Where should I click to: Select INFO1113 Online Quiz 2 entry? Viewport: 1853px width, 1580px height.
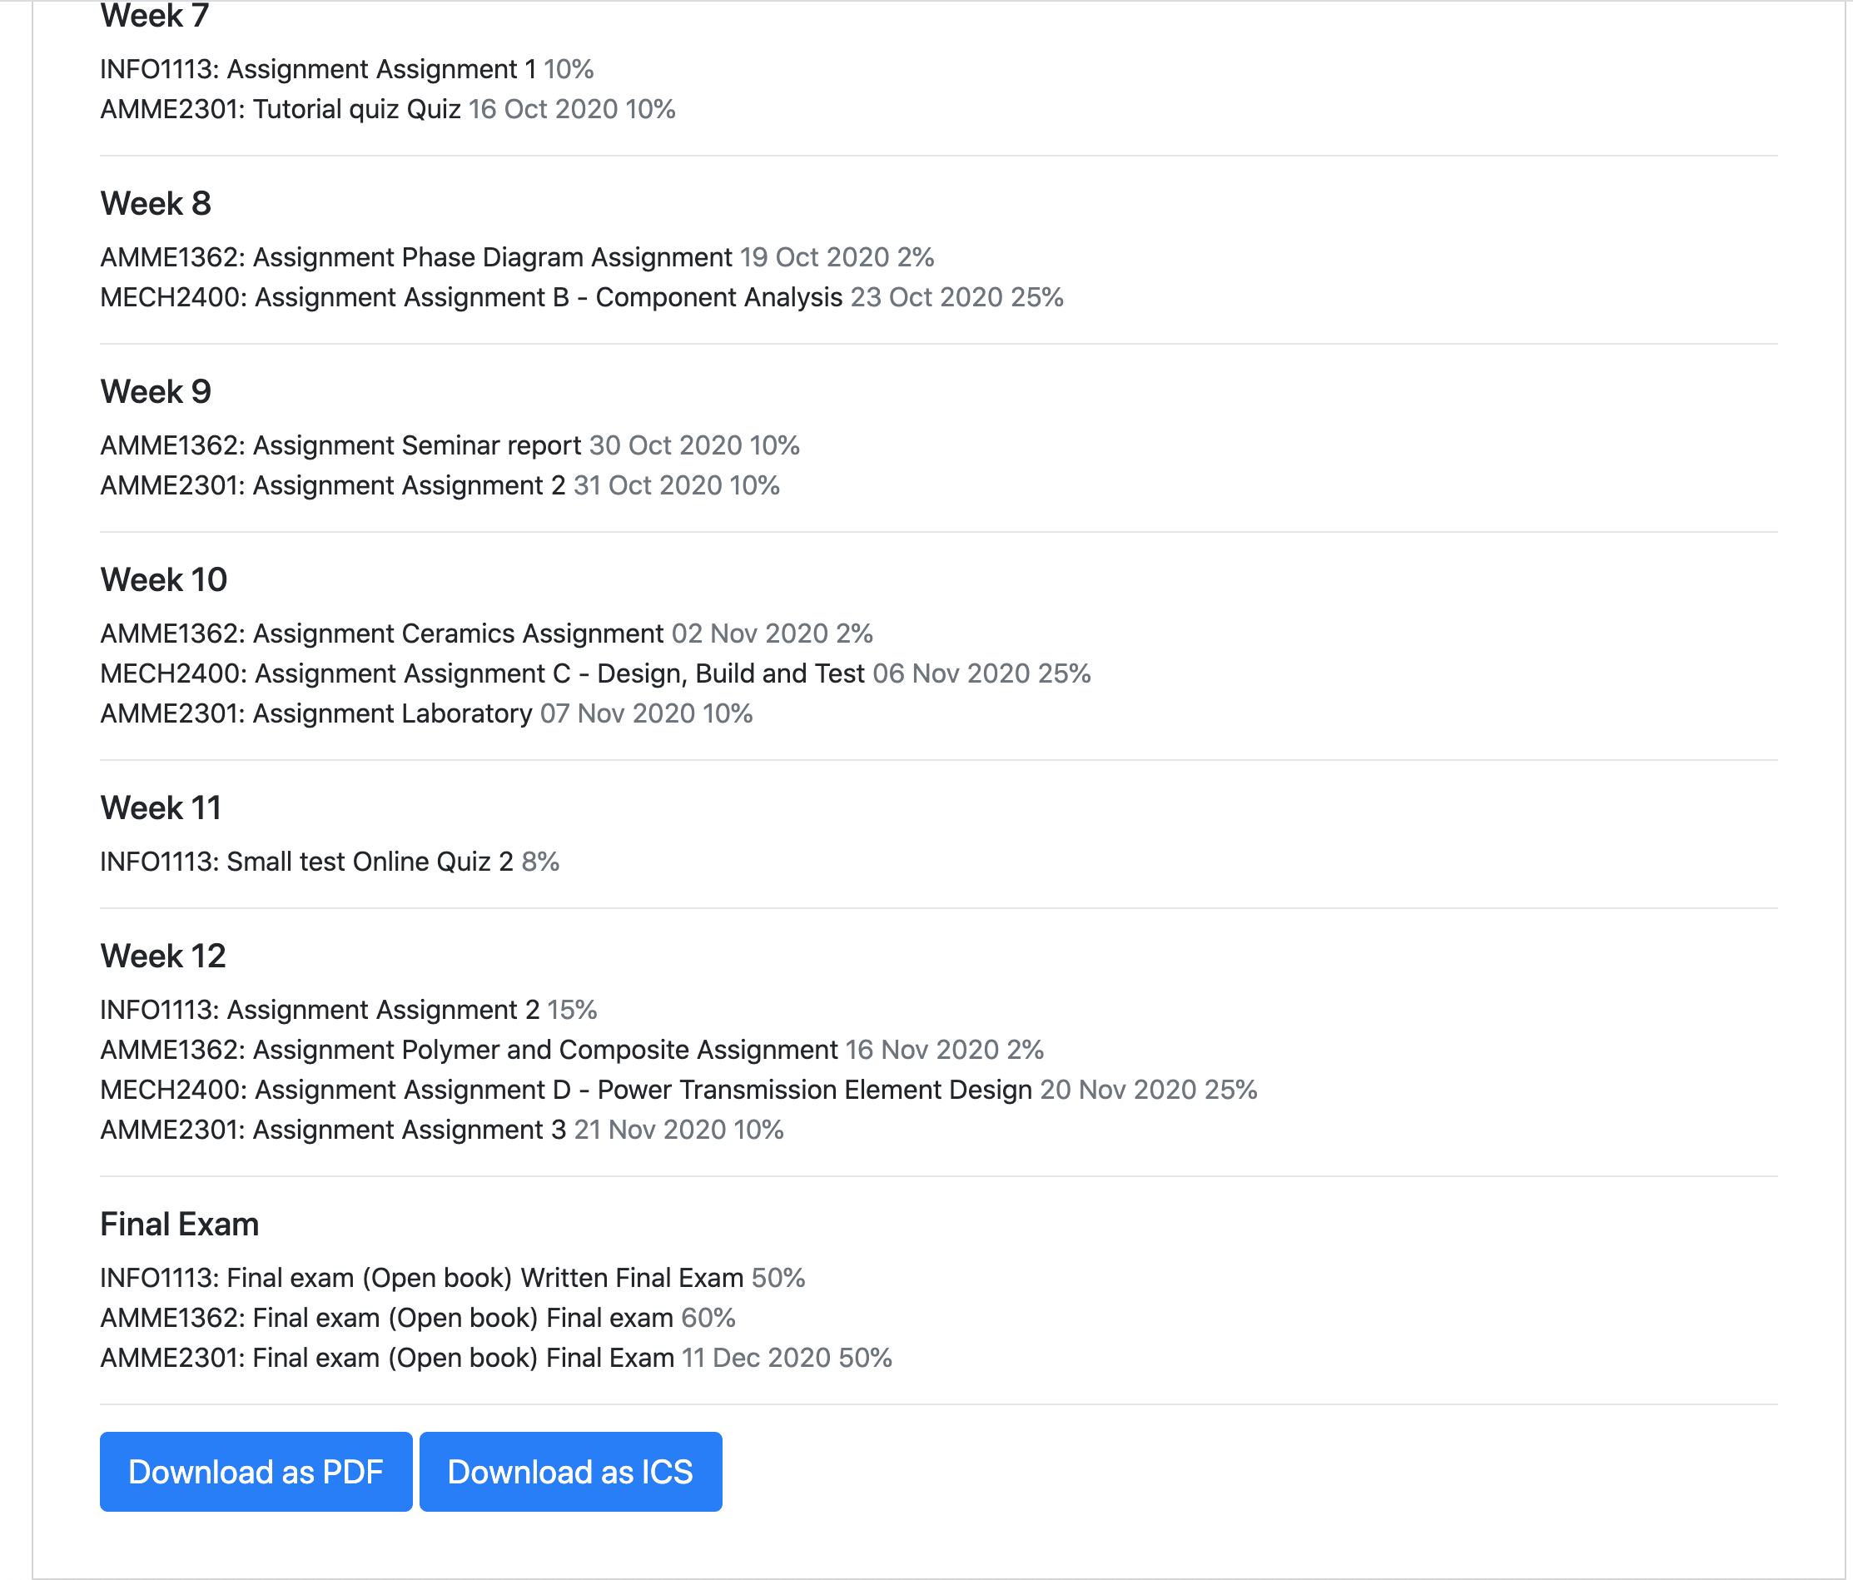pyautogui.click(x=329, y=862)
